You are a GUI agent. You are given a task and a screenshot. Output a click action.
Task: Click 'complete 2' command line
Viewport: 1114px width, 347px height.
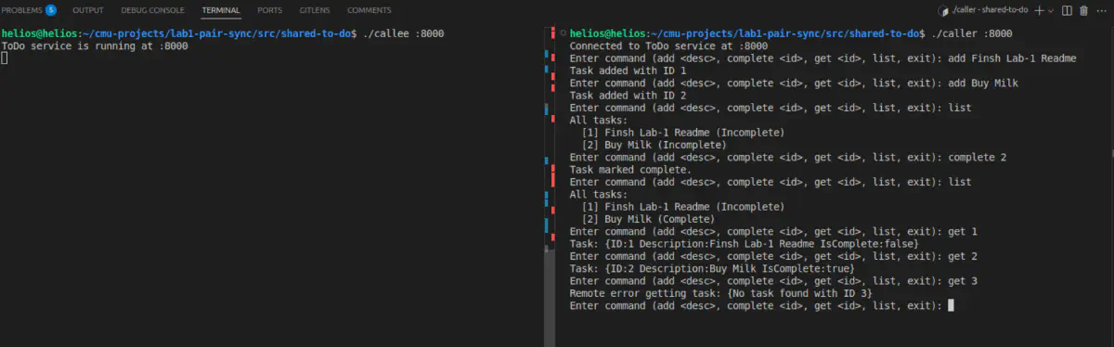(978, 157)
